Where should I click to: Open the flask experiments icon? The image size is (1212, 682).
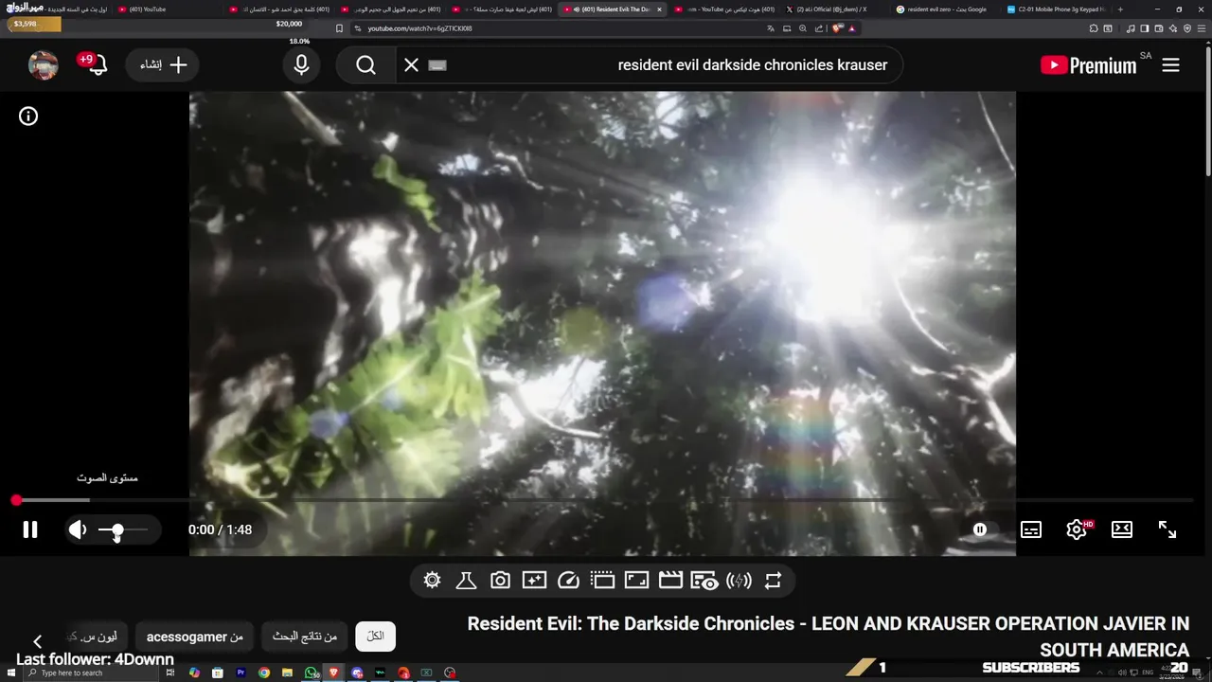tap(466, 581)
